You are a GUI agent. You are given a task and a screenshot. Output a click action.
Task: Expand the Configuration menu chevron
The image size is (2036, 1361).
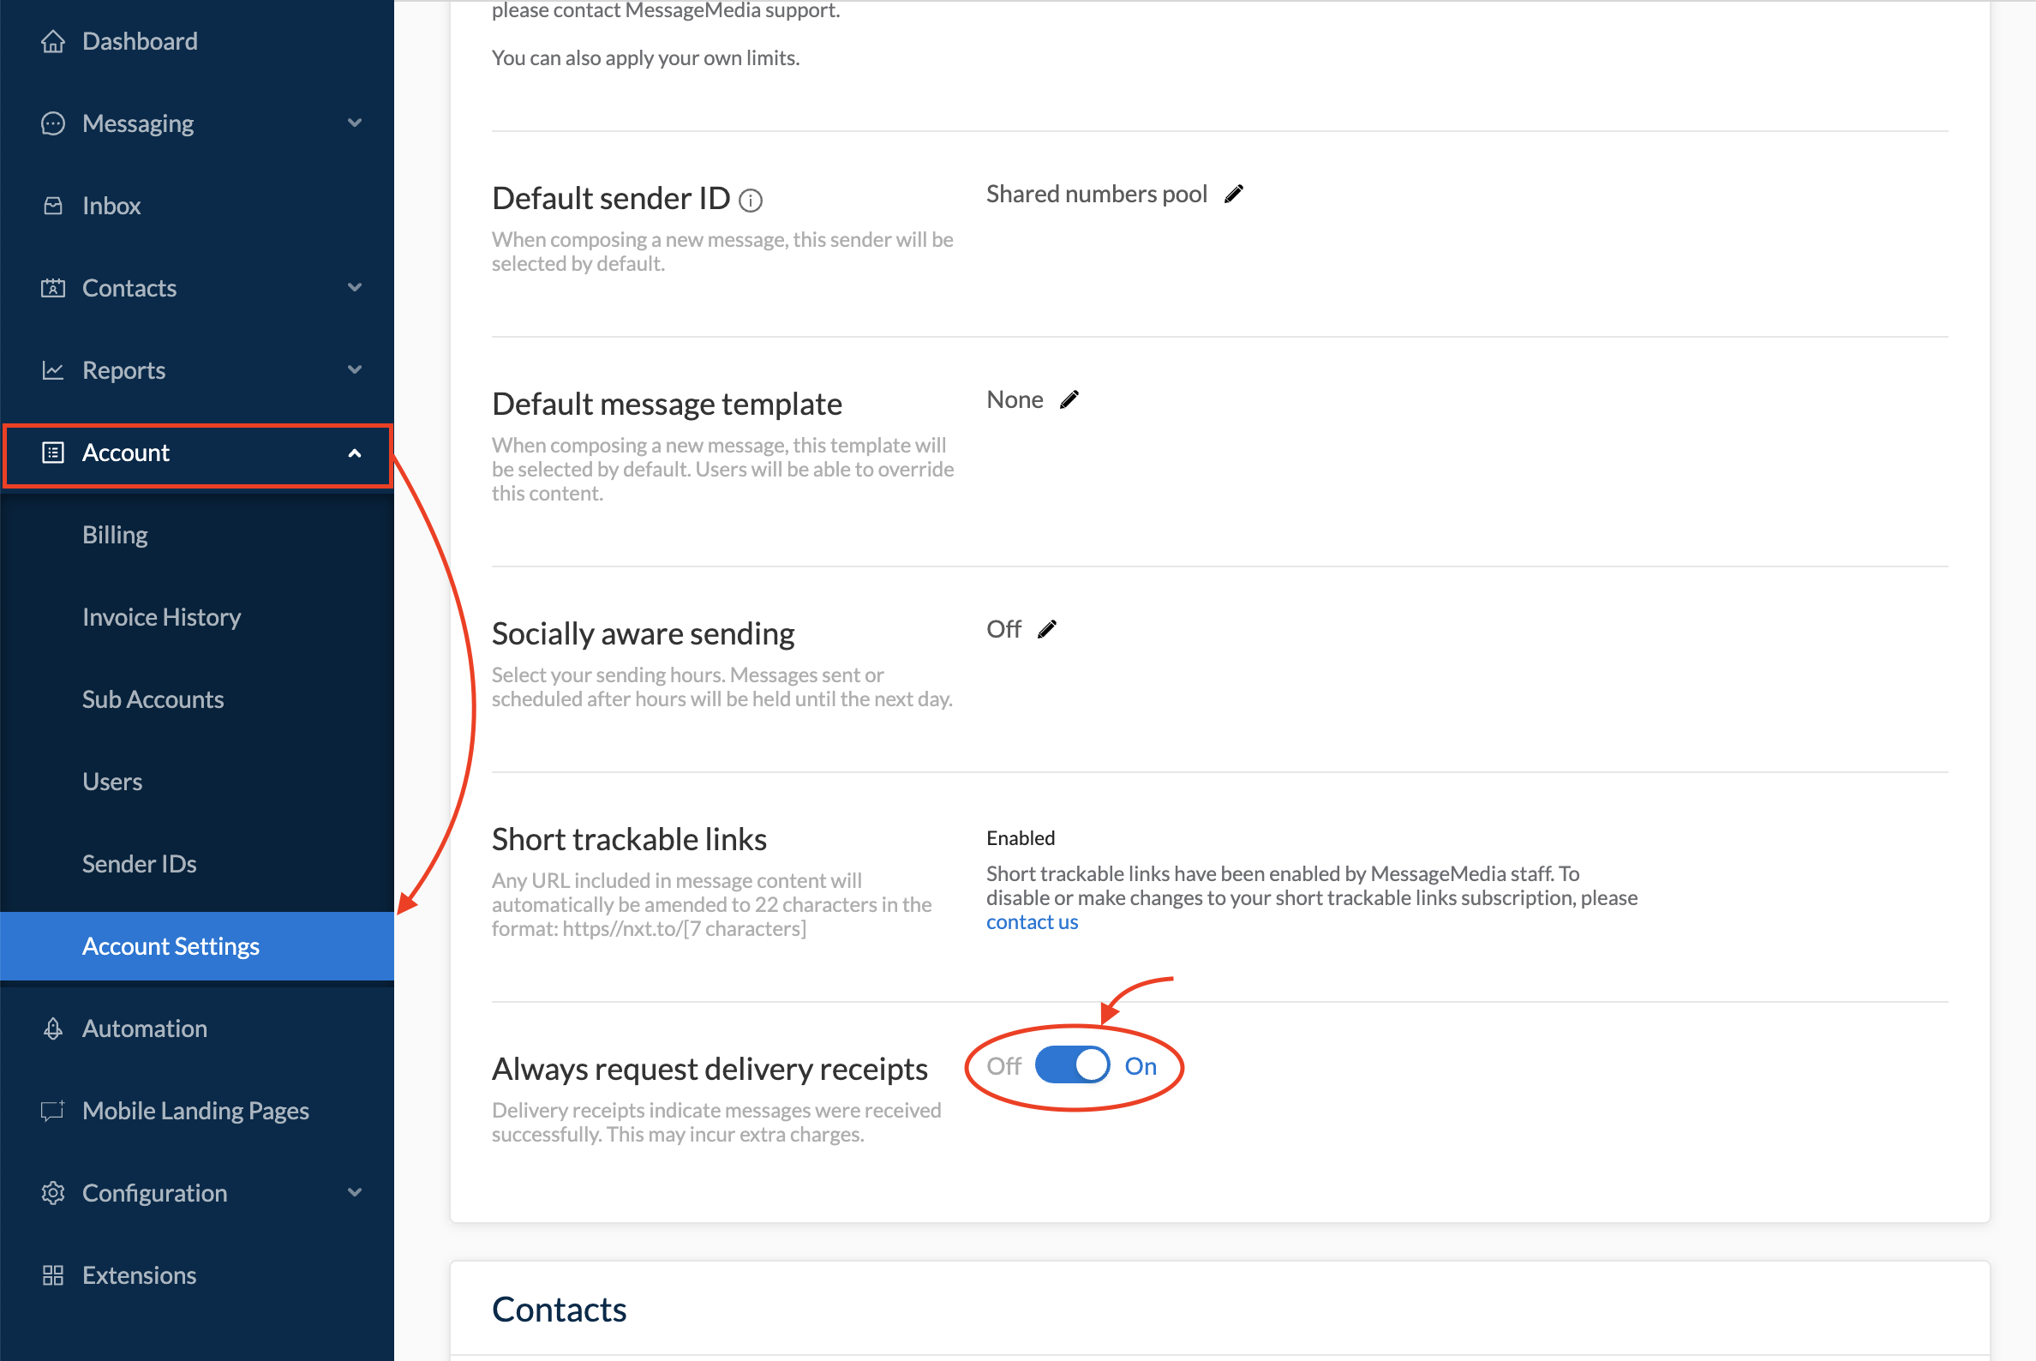(x=354, y=1193)
